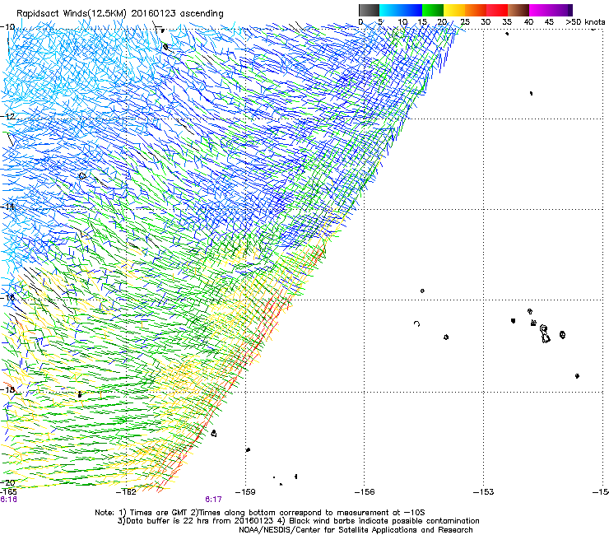Screen dimensions: 609x535
Task: Click the '-14' latitude axis label
Action: (x=7, y=207)
